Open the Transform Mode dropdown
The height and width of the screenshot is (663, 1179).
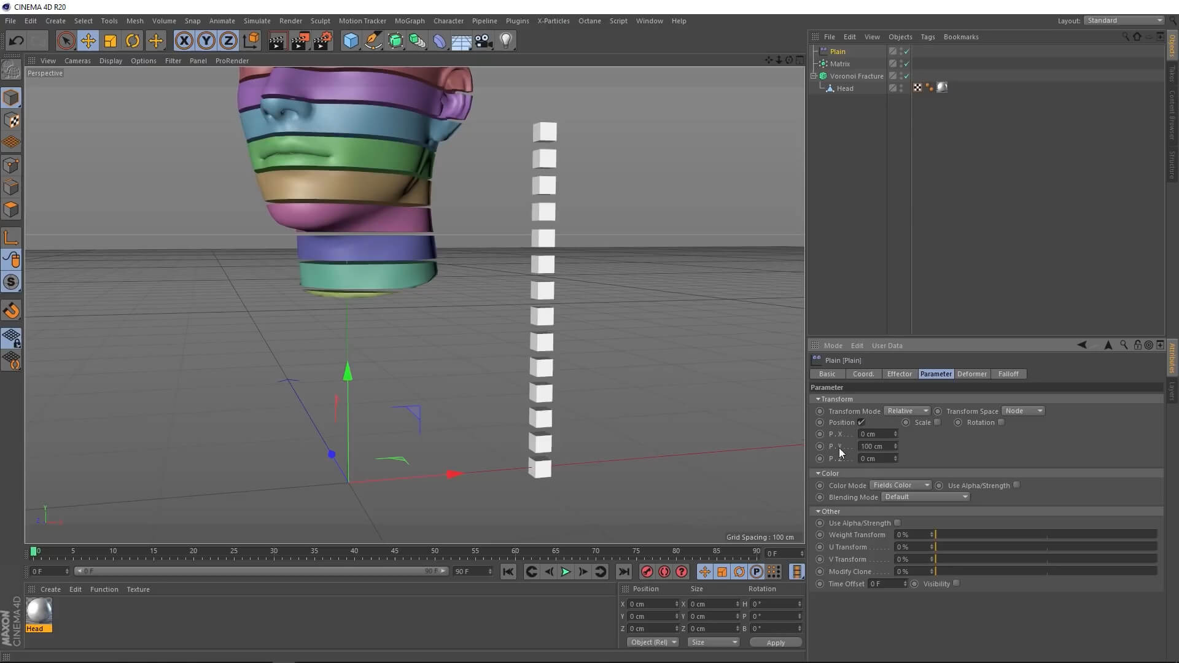[907, 411]
